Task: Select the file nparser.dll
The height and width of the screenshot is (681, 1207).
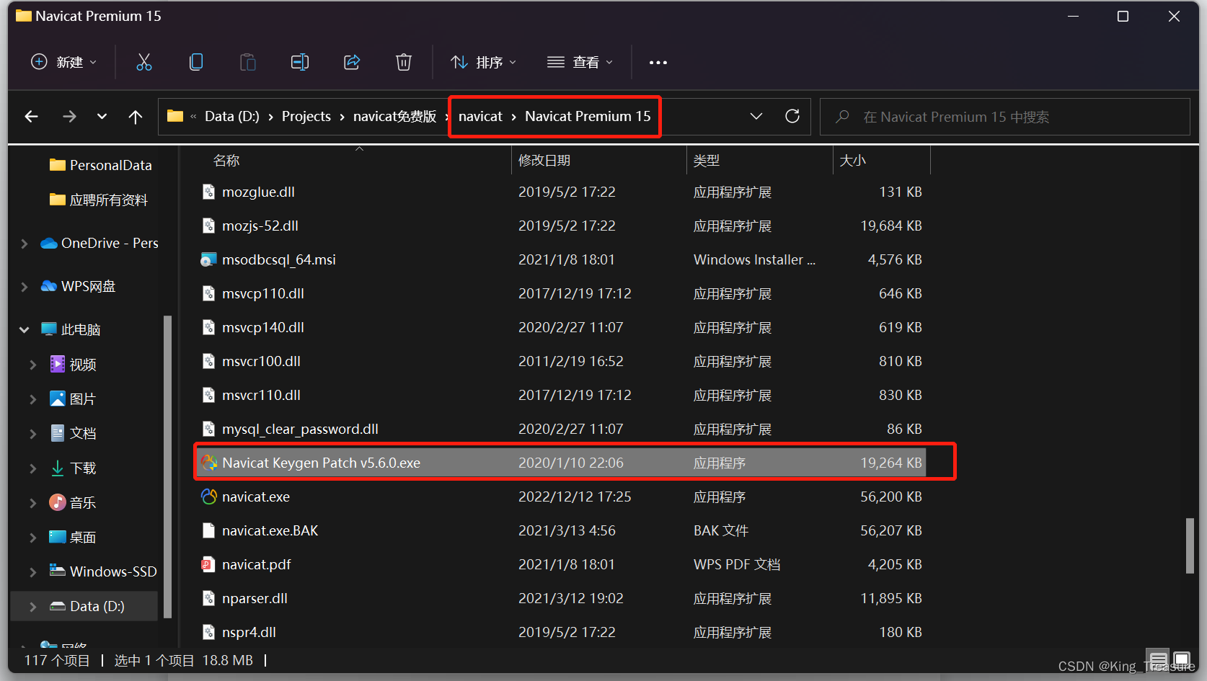Action: (x=255, y=598)
